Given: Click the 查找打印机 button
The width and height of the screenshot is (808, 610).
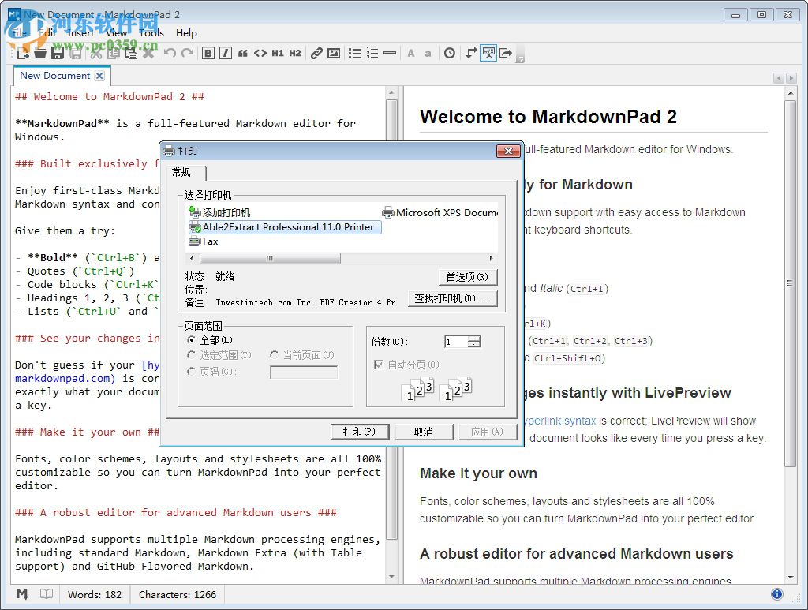Looking at the screenshot, I should [451, 298].
